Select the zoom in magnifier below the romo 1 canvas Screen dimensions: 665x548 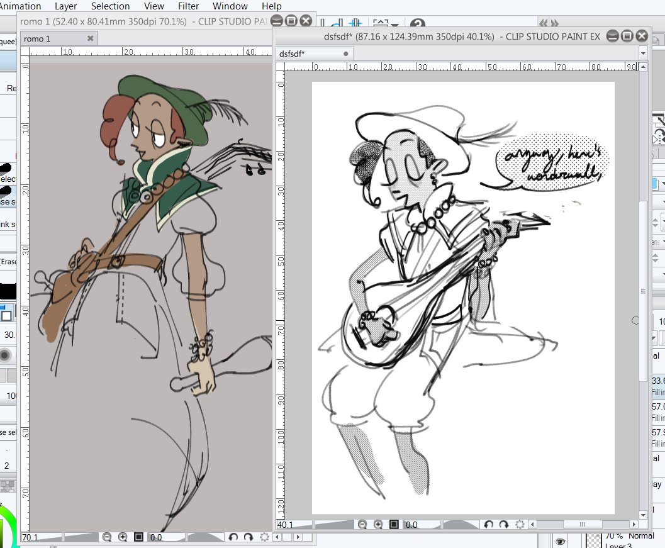(123, 537)
